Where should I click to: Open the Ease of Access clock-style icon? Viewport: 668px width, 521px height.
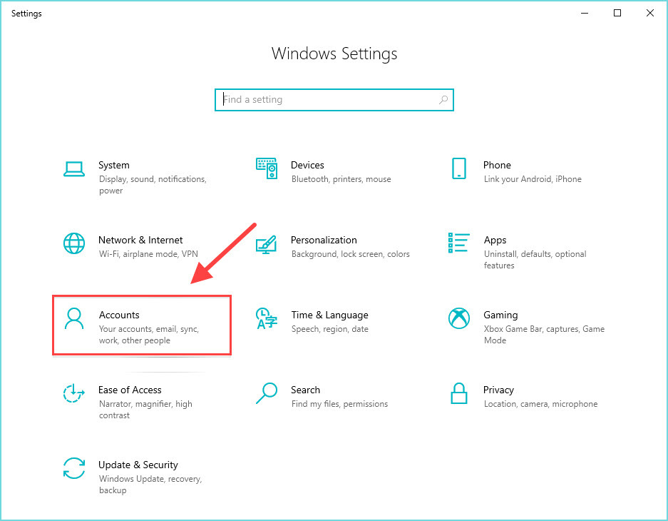coord(74,393)
